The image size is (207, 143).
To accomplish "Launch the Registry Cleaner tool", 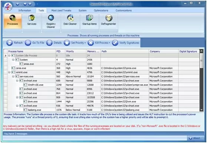I will [x=51, y=23].
